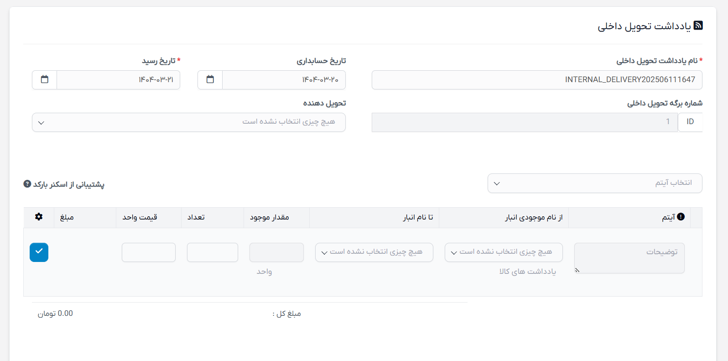
Task: Toggle the blue checkmark box in item row
Action: pyautogui.click(x=39, y=252)
